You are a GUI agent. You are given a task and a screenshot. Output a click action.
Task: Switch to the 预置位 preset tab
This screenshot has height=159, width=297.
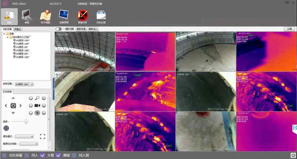click(x=18, y=29)
